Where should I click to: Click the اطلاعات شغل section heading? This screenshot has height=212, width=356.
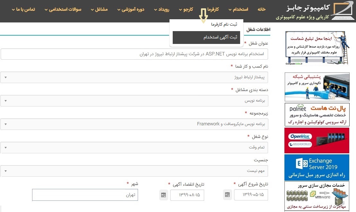(x=258, y=30)
